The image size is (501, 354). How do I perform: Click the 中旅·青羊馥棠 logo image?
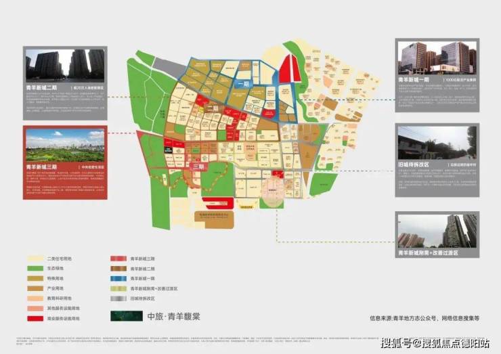127,316
